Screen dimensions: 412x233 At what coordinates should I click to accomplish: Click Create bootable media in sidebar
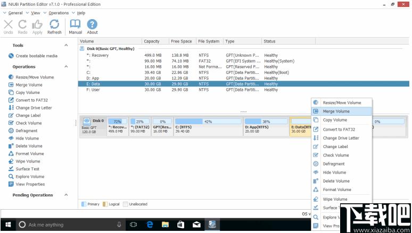(33, 56)
